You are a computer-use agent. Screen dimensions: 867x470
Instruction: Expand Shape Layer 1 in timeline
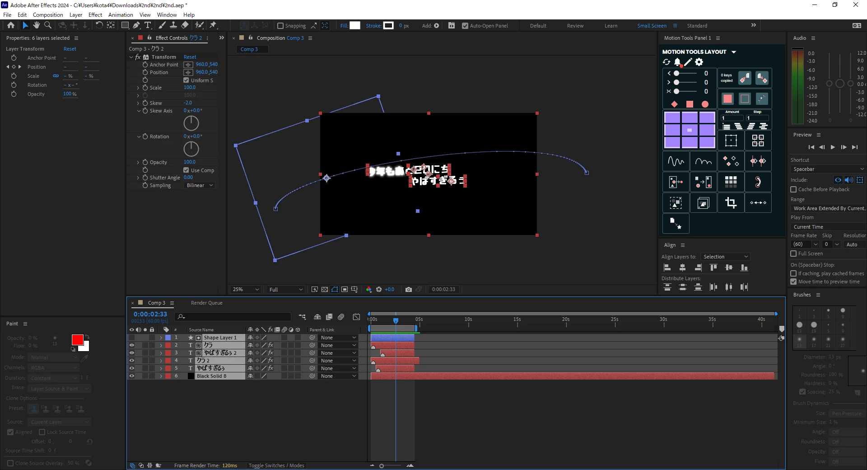point(161,338)
